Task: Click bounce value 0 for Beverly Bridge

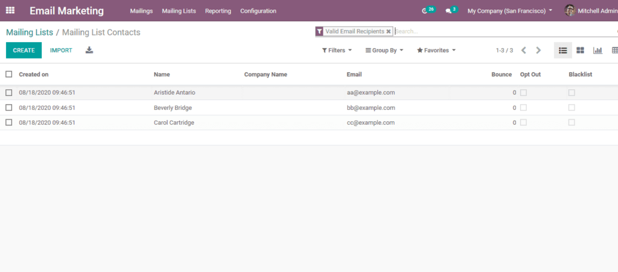Action: 514,107
